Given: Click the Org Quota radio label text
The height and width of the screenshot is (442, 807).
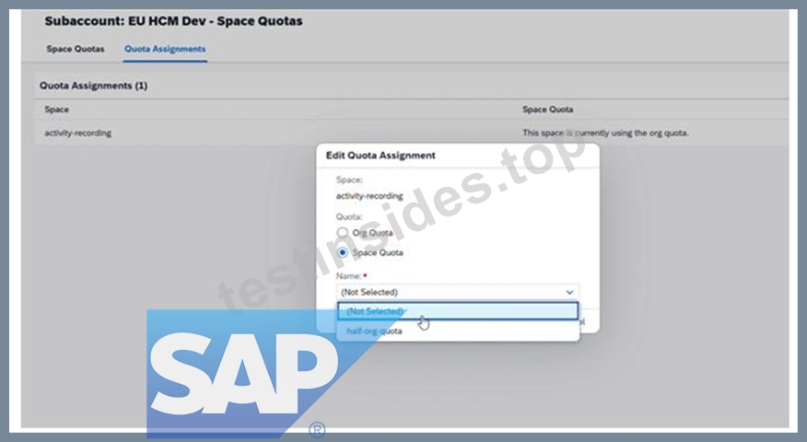Looking at the screenshot, I should click(x=372, y=233).
